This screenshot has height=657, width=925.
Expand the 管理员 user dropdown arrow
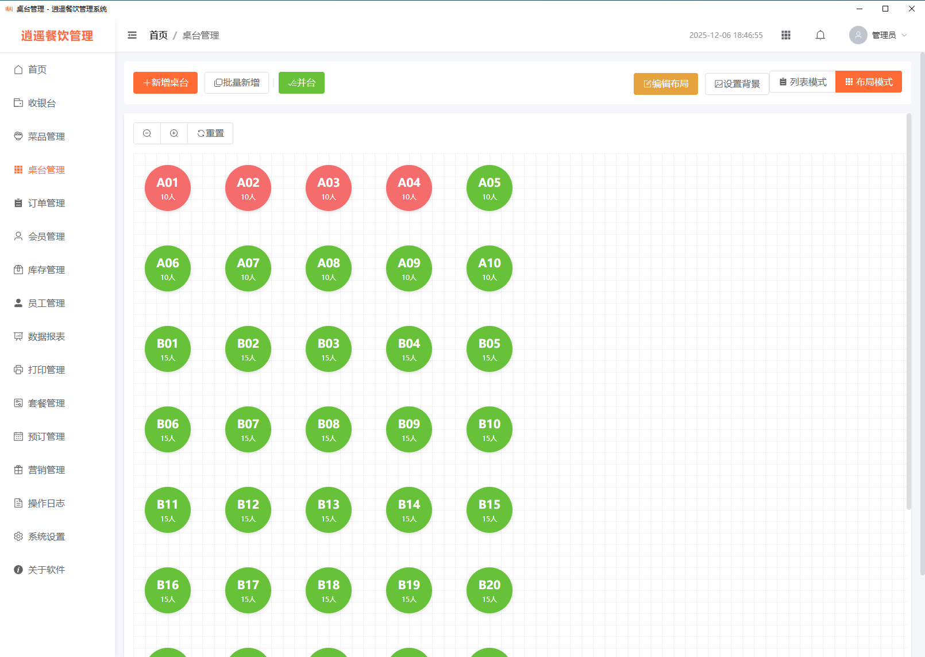click(x=904, y=35)
